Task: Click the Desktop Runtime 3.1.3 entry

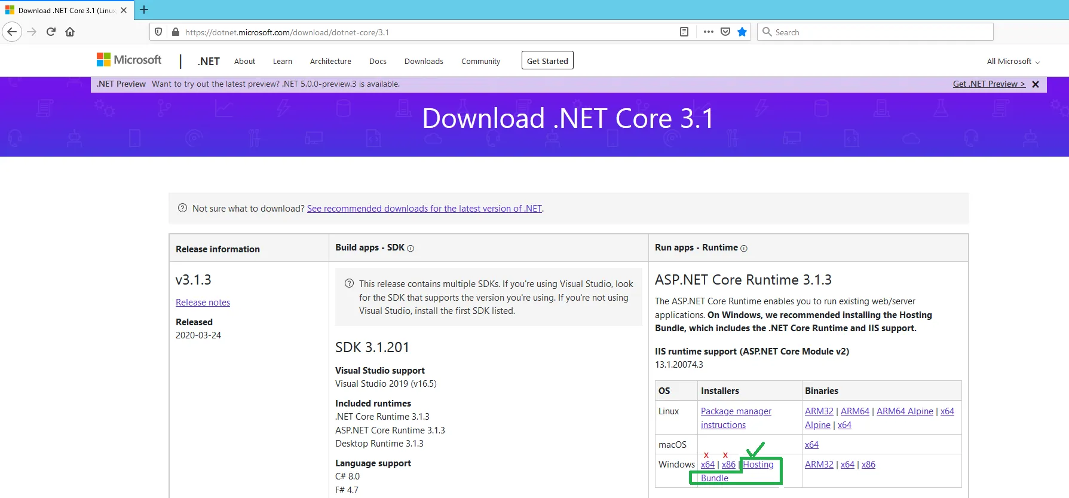Action: (x=379, y=444)
